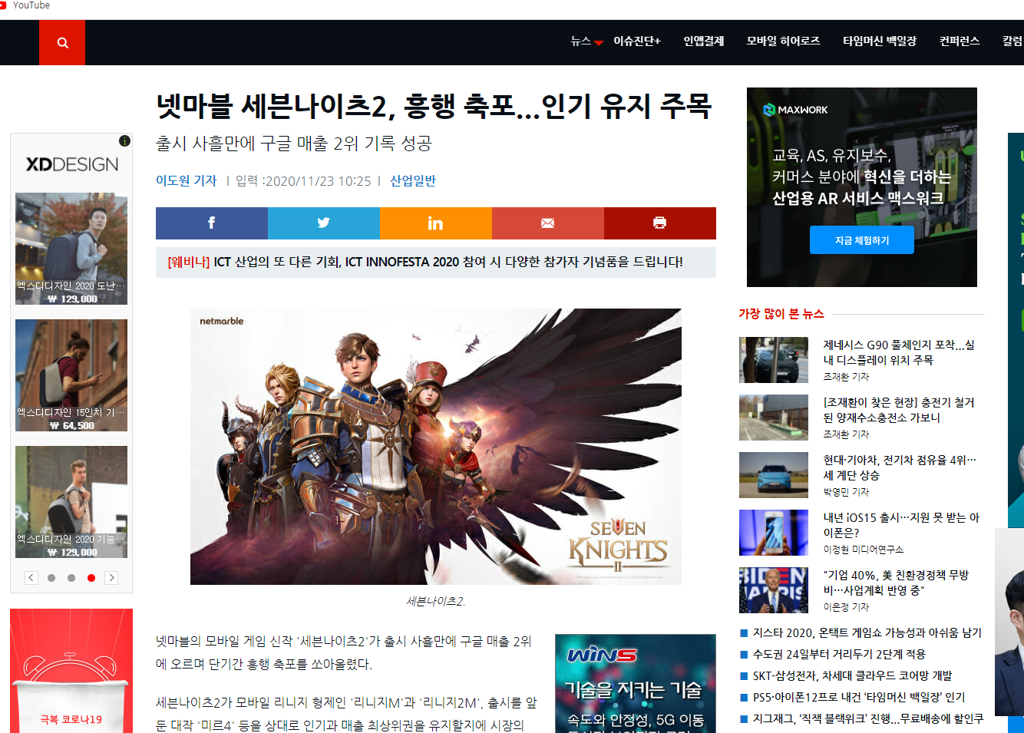Viewport: 1024px width, 733px height.
Task: Click reporter name 이정현 미디어연구소
Action: click(x=864, y=550)
